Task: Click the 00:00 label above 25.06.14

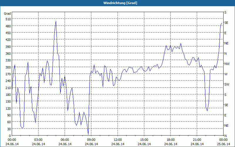Action: pos(224,140)
